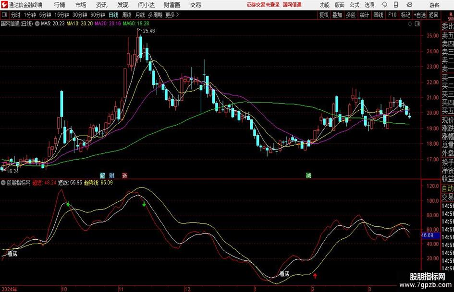Open the 版面 menu
454x292 pixels.
click(x=340, y=5)
